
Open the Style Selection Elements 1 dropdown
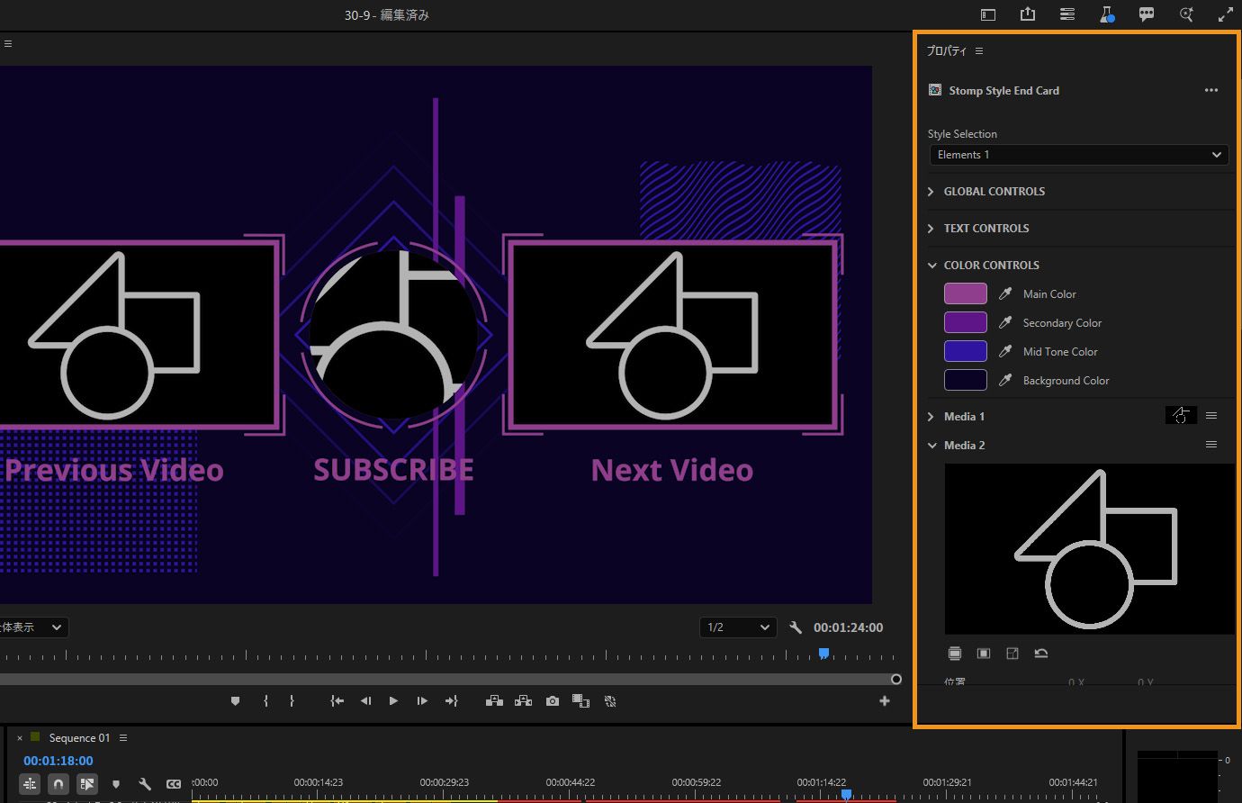pos(1078,155)
